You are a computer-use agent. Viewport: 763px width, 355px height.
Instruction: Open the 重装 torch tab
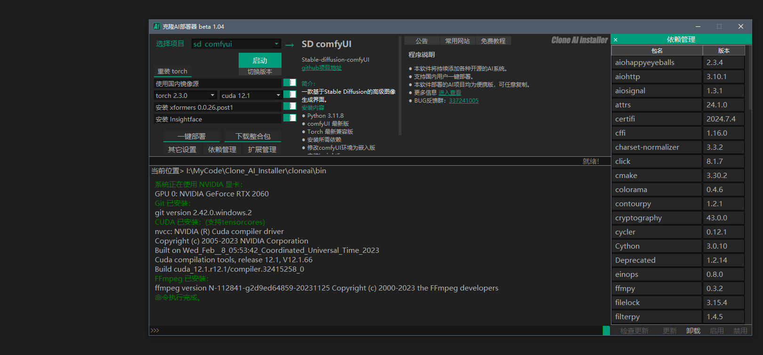click(172, 72)
